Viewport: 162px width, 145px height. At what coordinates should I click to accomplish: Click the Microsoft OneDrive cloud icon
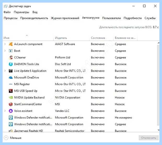pos(11,78)
